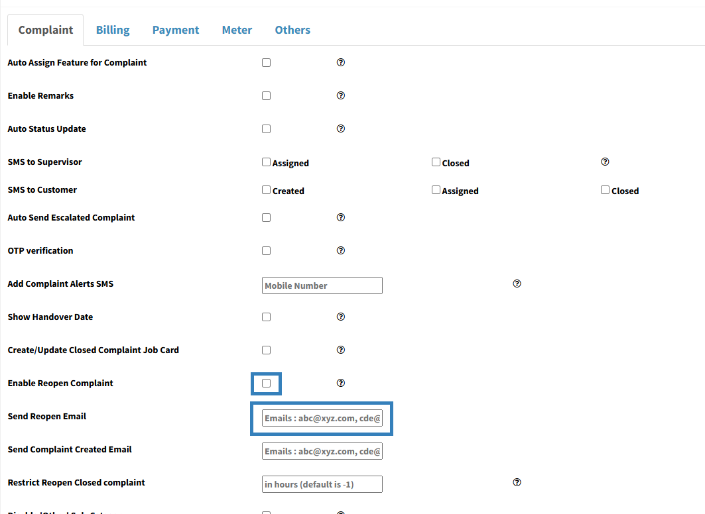Click the Mobile Number input field

[322, 285]
